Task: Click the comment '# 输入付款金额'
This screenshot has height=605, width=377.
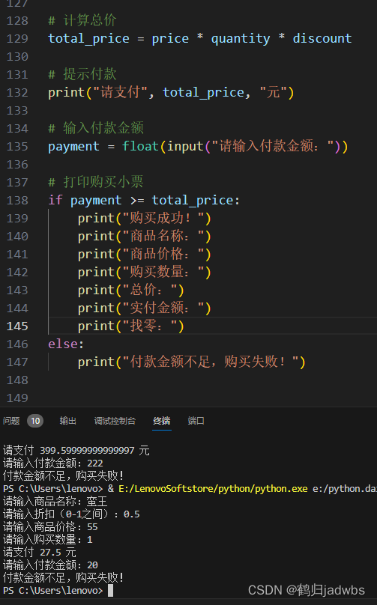Action: [x=96, y=128]
